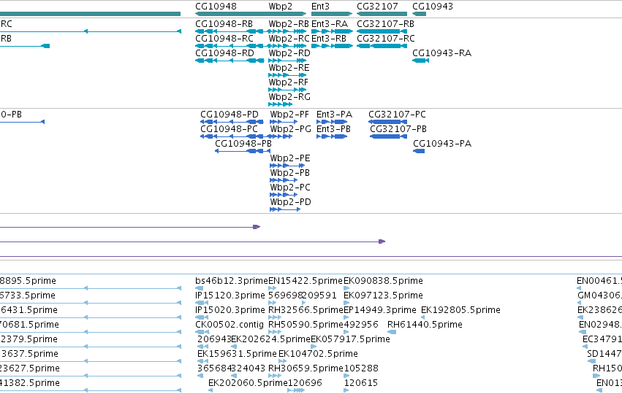
Task: Select the Wbp2 gene label
Action: click(280, 7)
